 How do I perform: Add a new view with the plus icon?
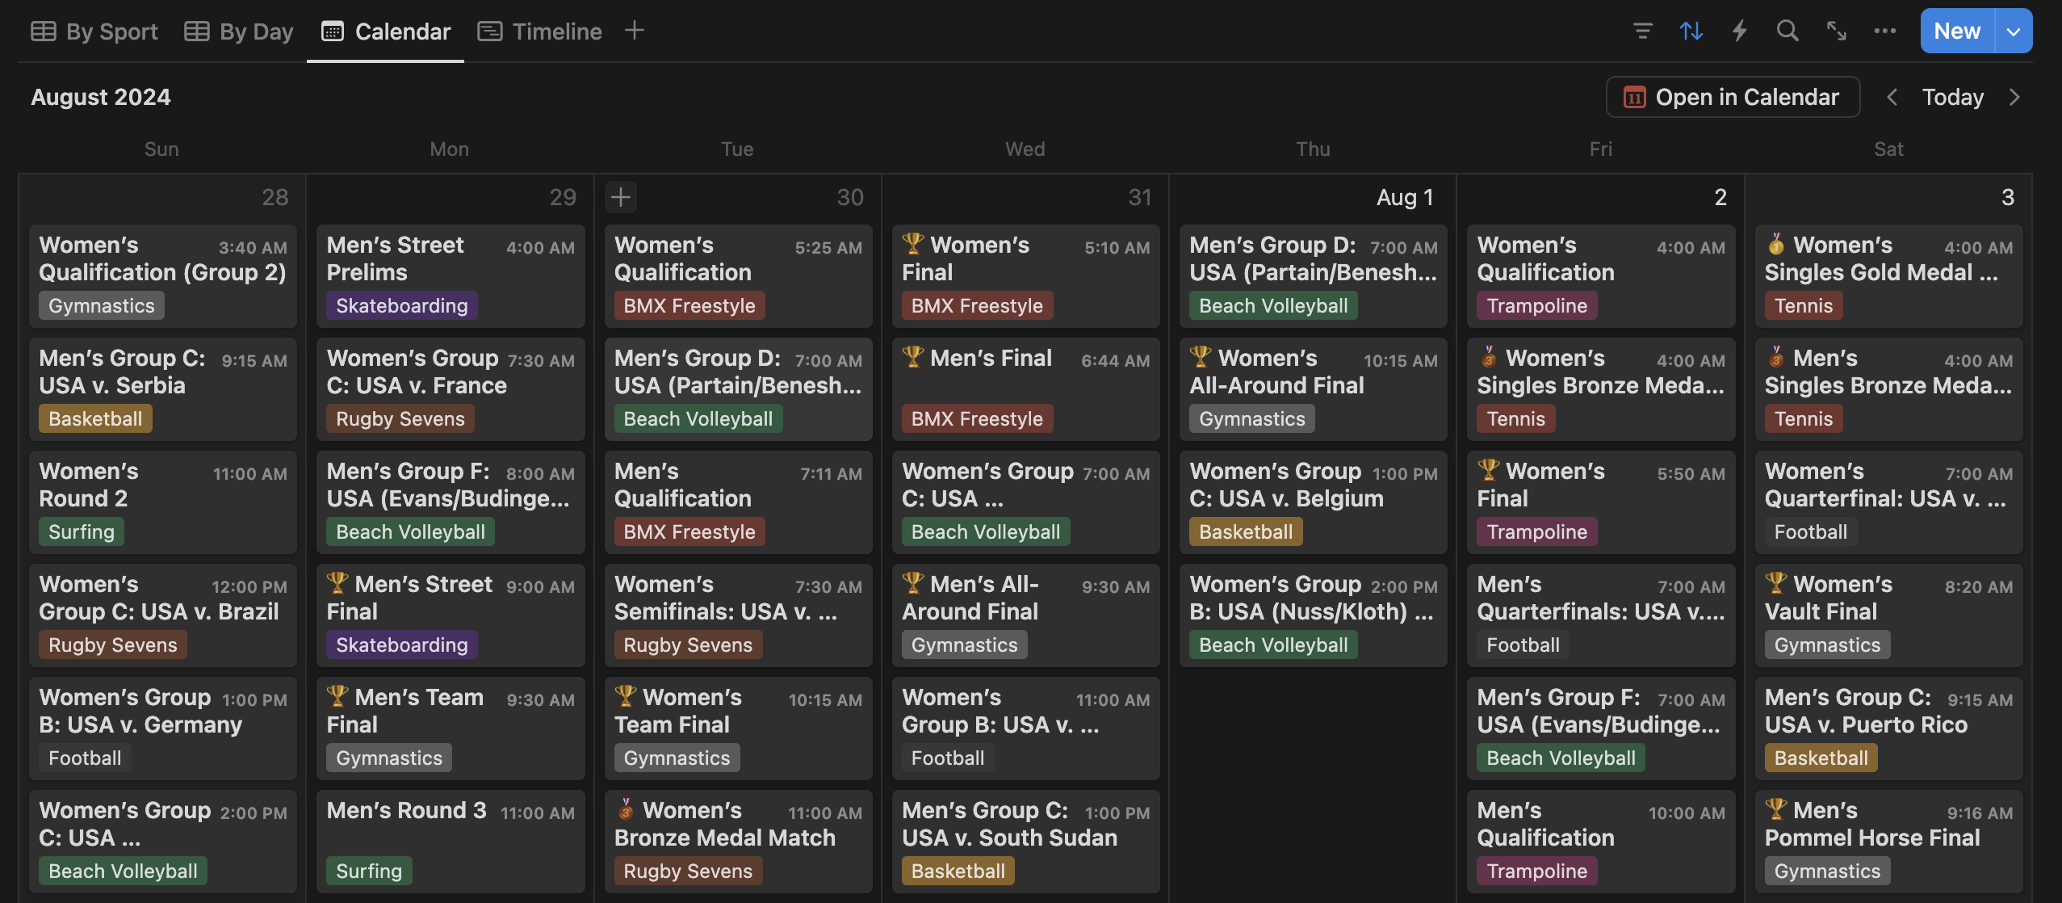click(635, 31)
